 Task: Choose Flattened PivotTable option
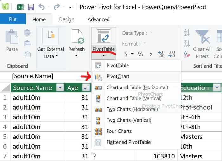(137, 142)
